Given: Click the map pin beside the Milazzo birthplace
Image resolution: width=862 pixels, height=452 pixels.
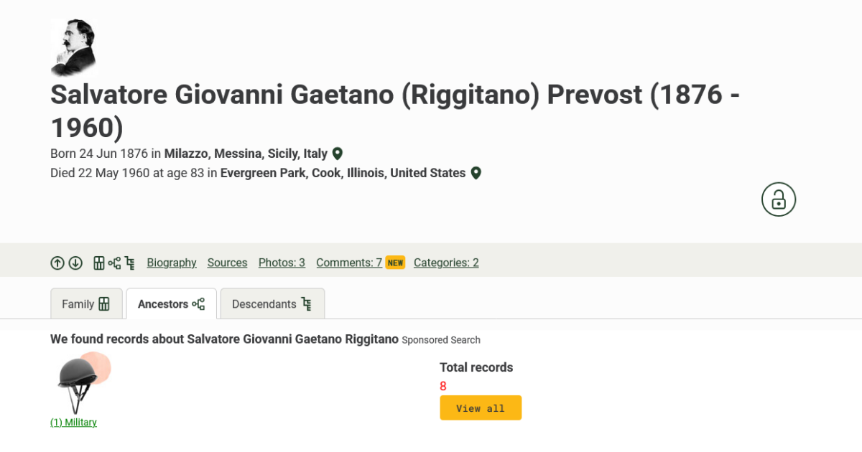Looking at the screenshot, I should [x=337, y=153].
